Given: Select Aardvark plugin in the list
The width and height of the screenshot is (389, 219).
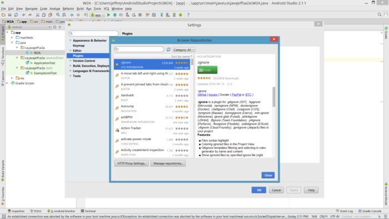Looking at the screenshot, I should click(152, 97).
